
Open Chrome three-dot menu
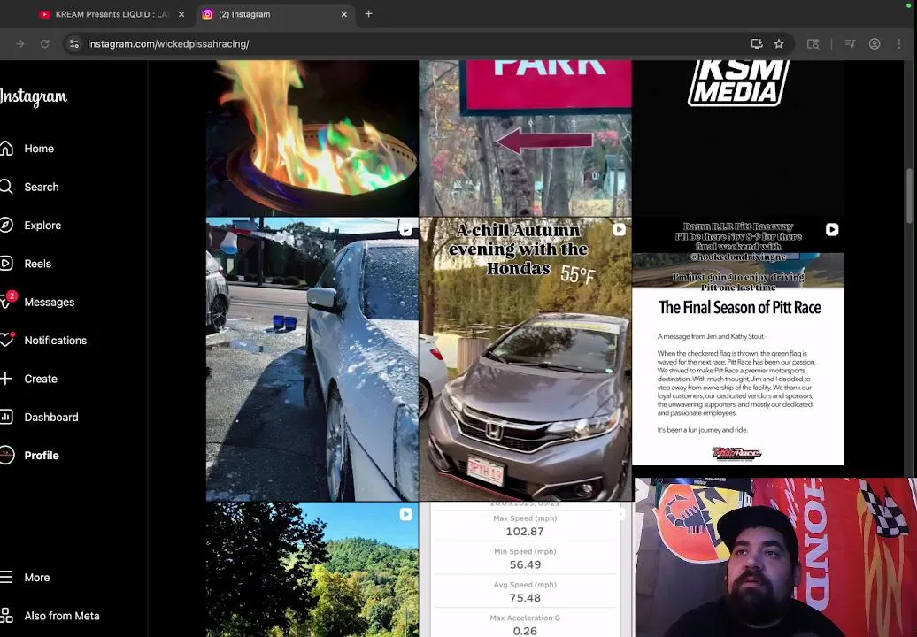[899, 44]
